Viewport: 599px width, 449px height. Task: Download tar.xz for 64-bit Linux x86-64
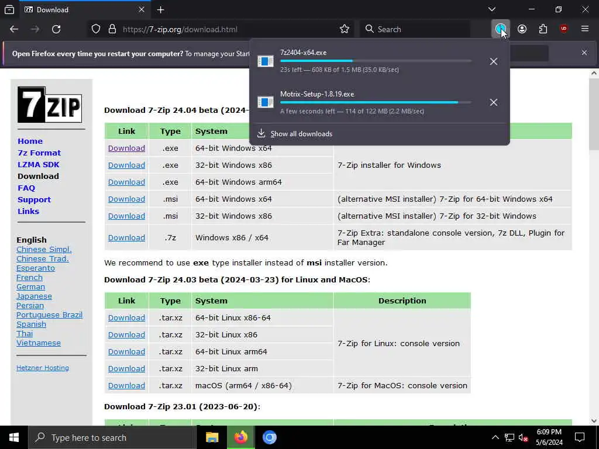coord(126,317)
